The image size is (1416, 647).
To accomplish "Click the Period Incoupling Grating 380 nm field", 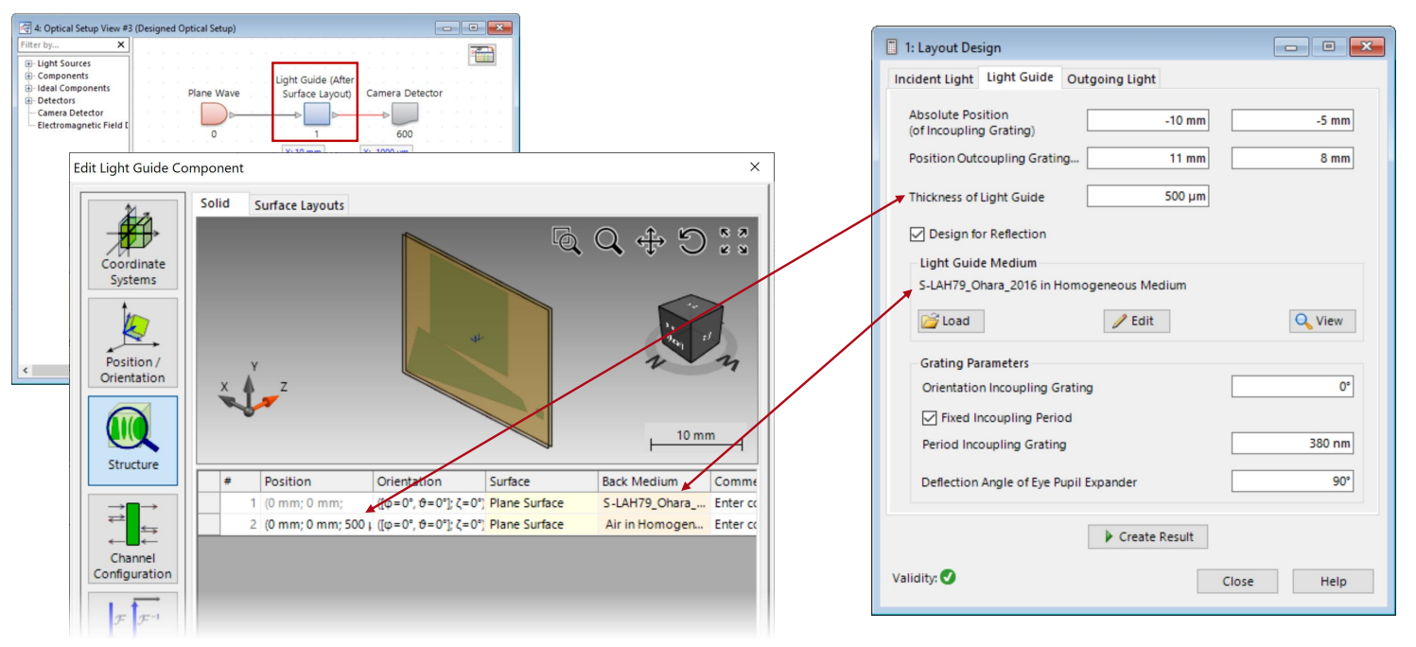I will 1292,444.
